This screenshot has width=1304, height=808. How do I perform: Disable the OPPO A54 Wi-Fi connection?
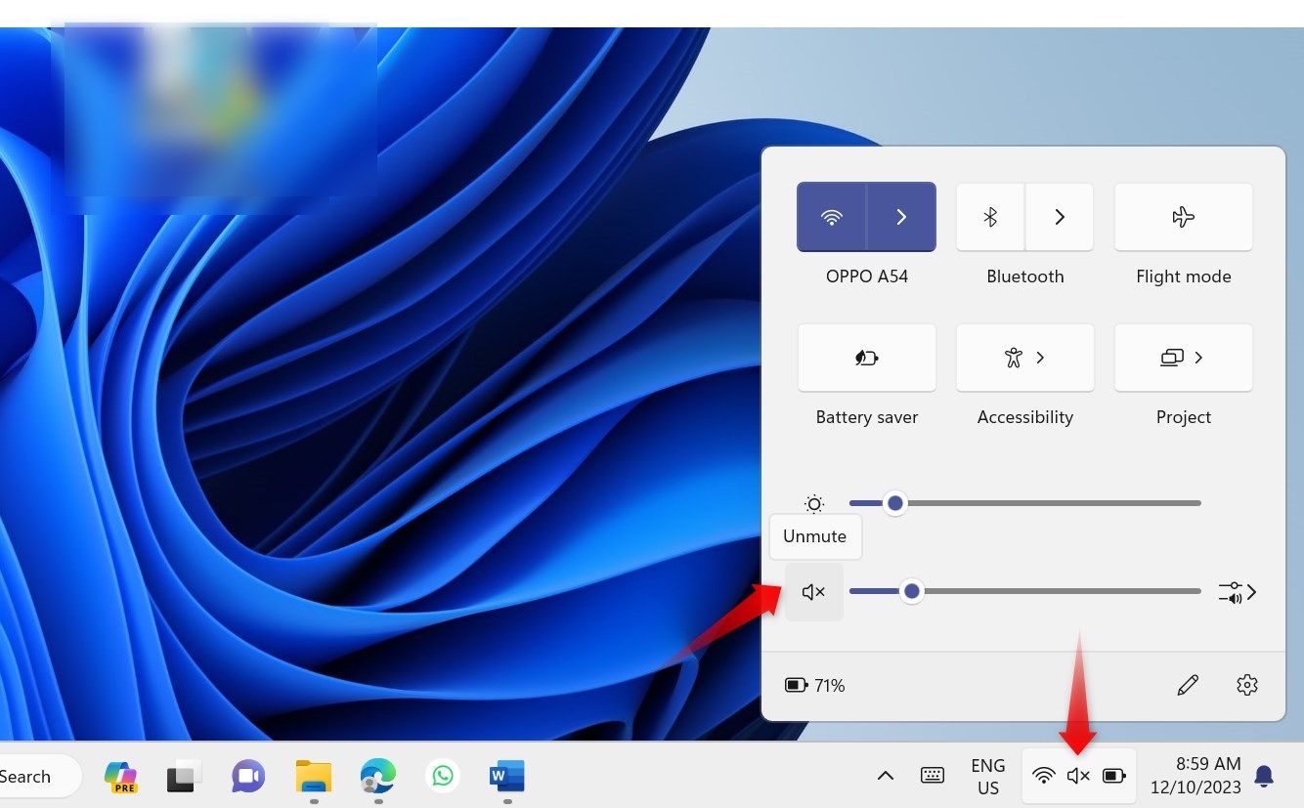pos(832,216)
